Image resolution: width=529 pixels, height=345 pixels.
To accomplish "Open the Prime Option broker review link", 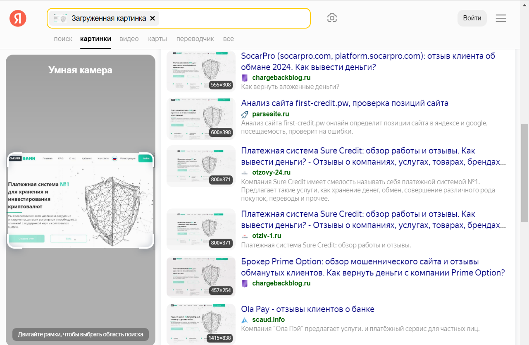I will pyautogui.click(x=373, y=267).
